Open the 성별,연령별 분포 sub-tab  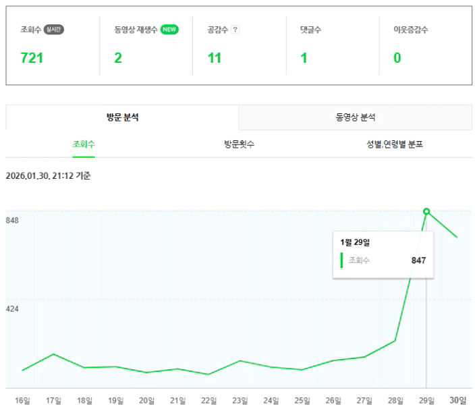[x=395, y=144]
